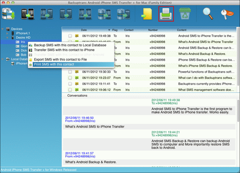
Task: Click the Number column header
Action: point(153,30)
